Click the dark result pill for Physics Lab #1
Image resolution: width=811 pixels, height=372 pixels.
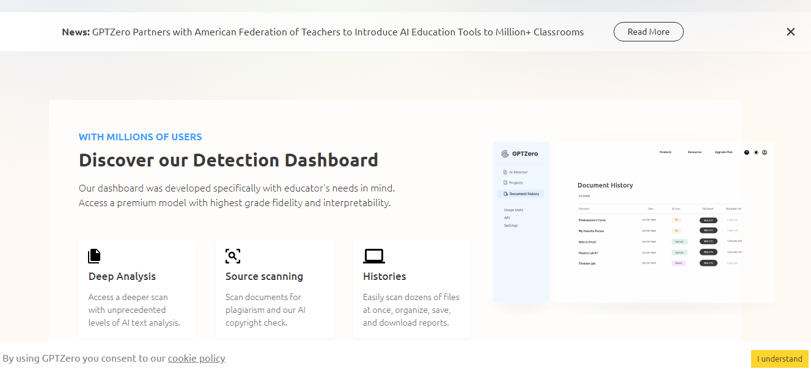point(708,252)
